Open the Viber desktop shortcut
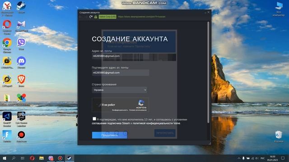 (x=21, y=44)
